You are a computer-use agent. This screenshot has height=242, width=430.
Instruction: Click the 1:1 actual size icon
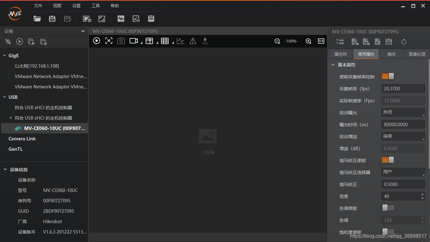pyautogui.click(x=321, y=41)
